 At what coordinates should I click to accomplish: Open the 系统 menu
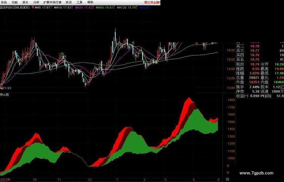tap(4, 2)
